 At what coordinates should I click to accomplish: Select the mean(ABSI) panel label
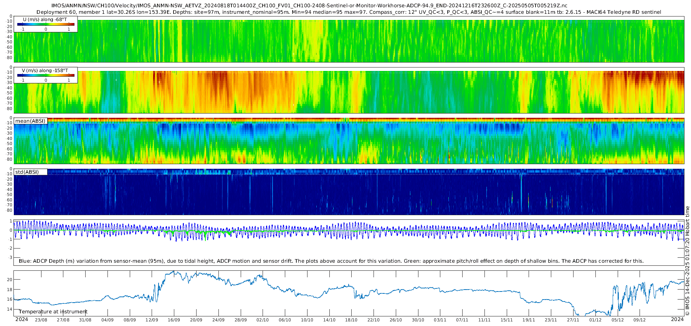point(30,121)
